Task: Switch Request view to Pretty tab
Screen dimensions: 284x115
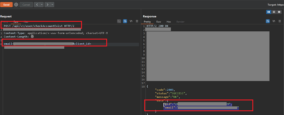Action: click(x=4, y=22)
